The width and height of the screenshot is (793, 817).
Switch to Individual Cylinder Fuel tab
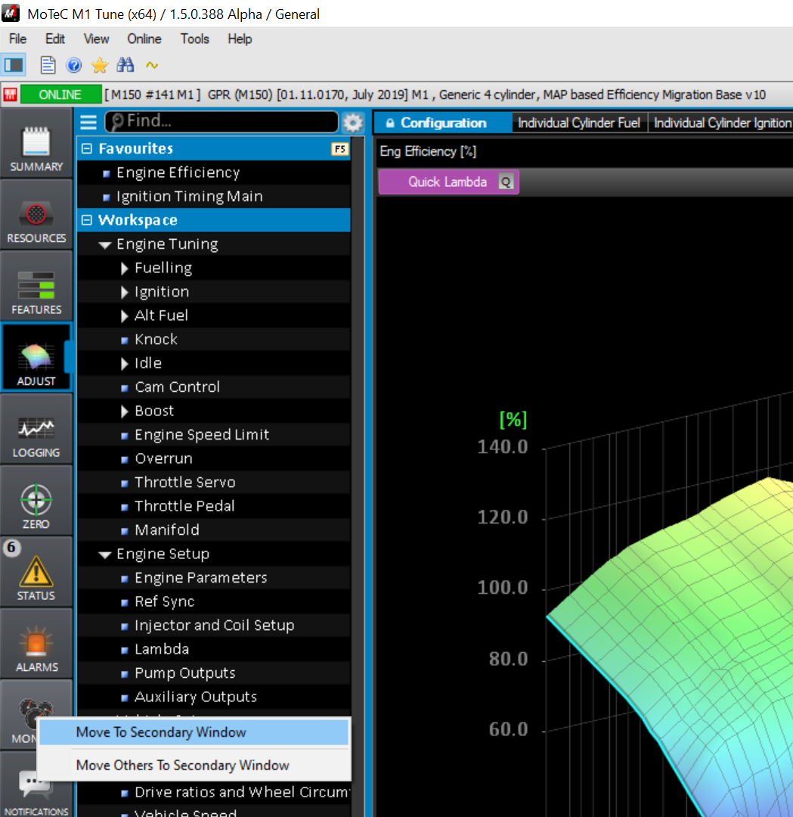tap(579, 123)
